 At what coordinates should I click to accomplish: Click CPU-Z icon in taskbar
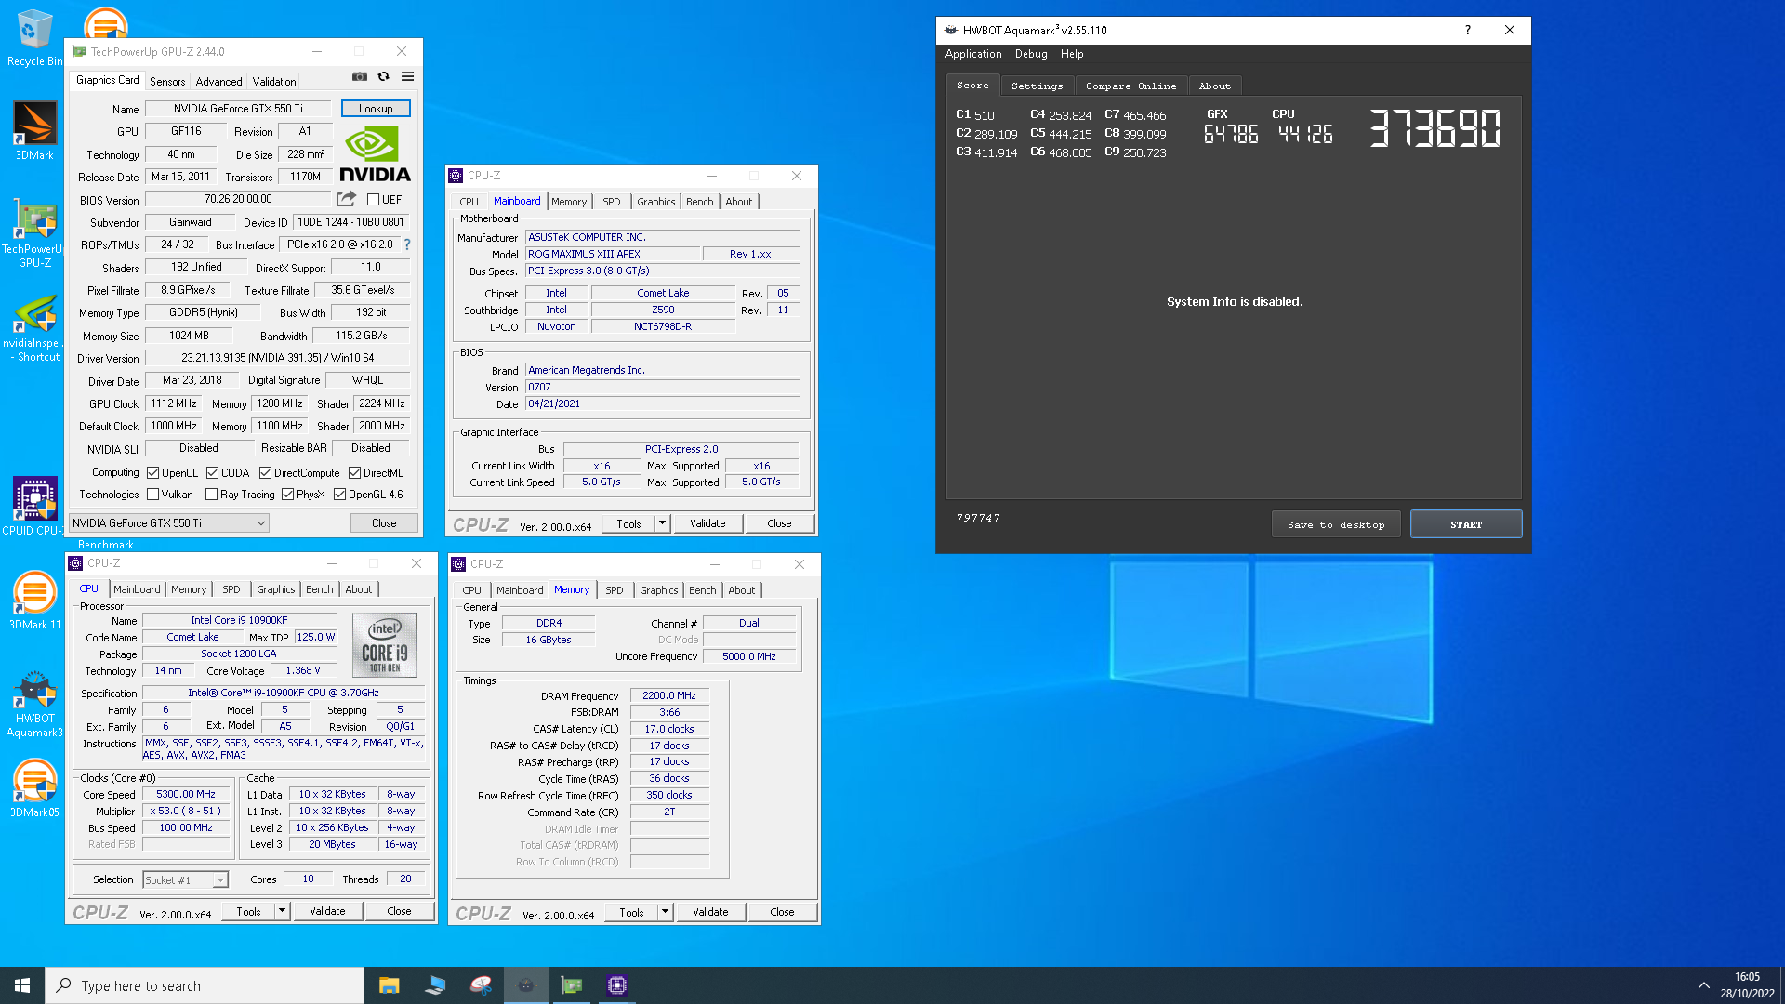coord(617,985)
